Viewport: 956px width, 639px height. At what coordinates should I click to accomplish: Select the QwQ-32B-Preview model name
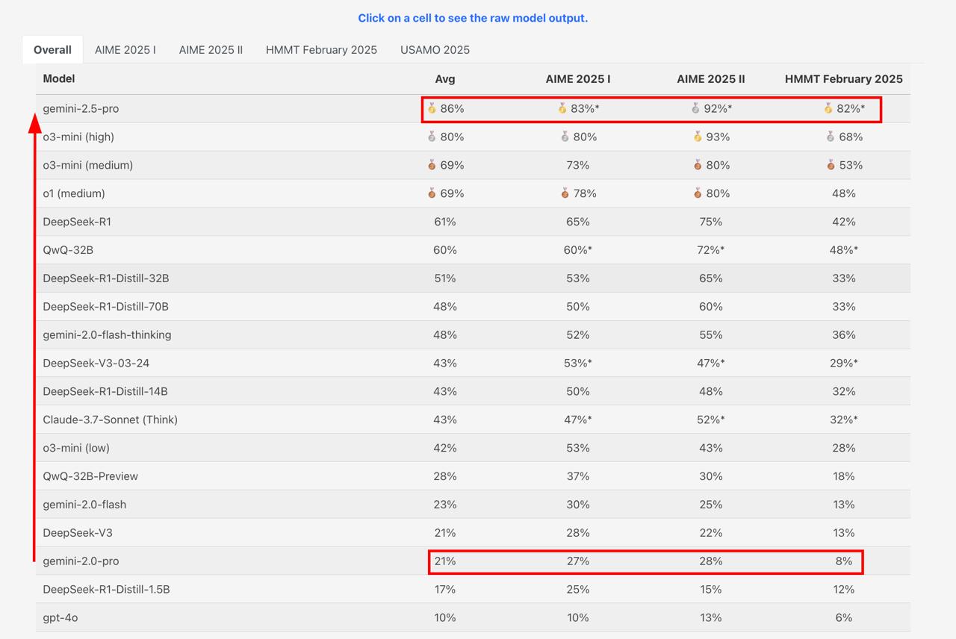[x=90, y=476]
